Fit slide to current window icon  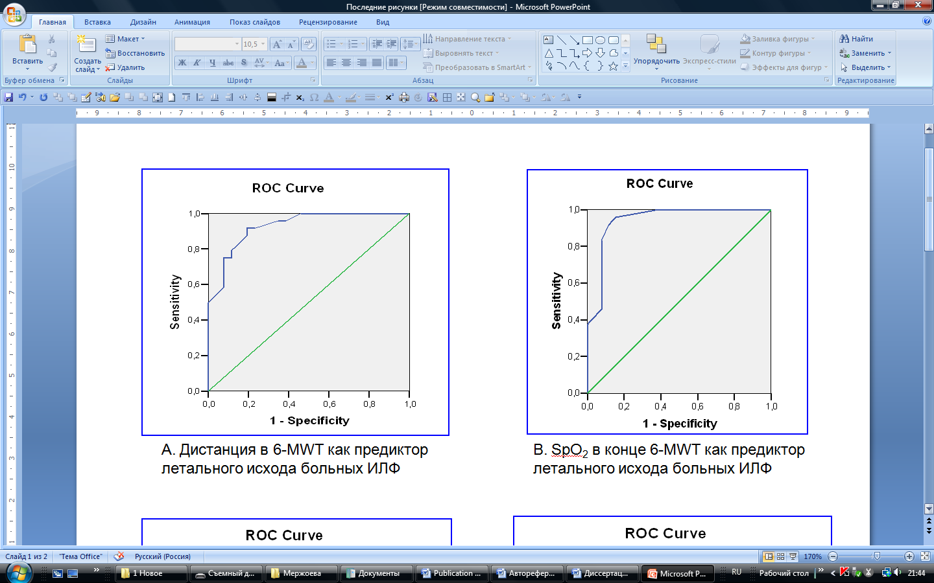(x=926, y=556)
